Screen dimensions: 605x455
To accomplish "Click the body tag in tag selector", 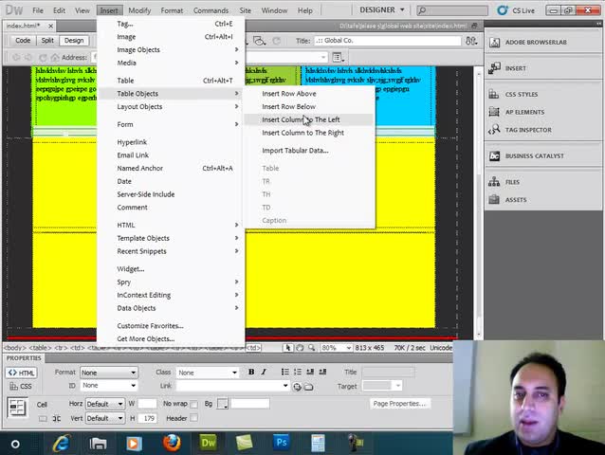I will [14, 348].
